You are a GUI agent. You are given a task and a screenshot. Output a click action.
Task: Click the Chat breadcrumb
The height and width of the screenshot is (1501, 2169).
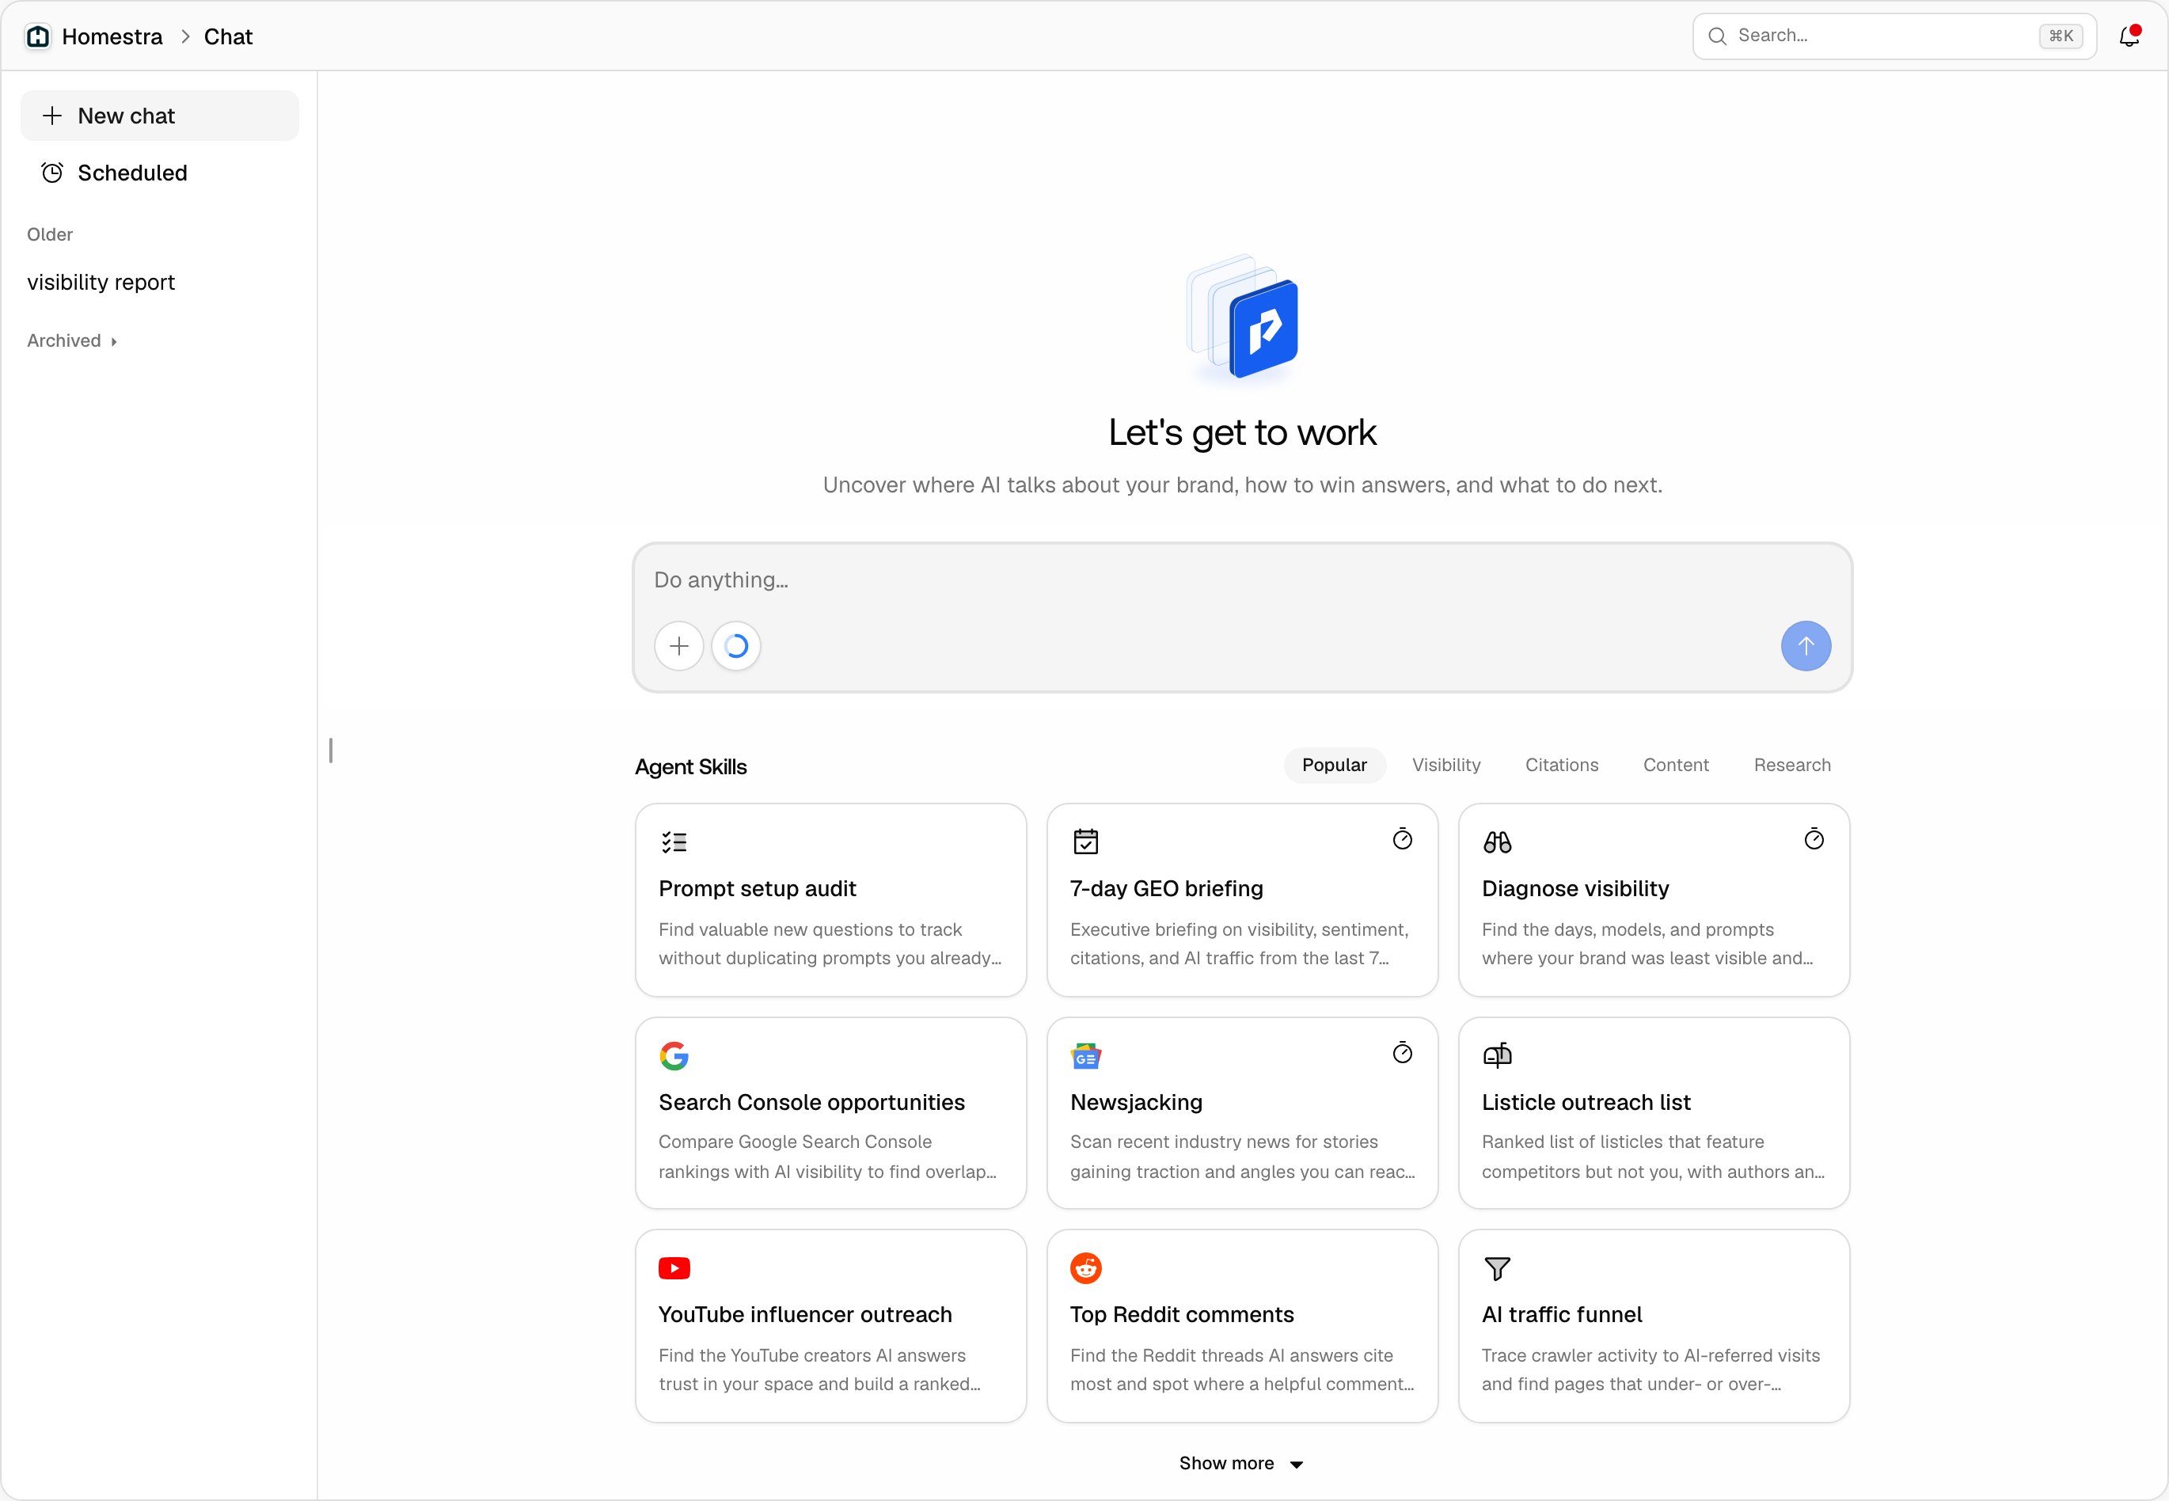(x=229, y=36)
